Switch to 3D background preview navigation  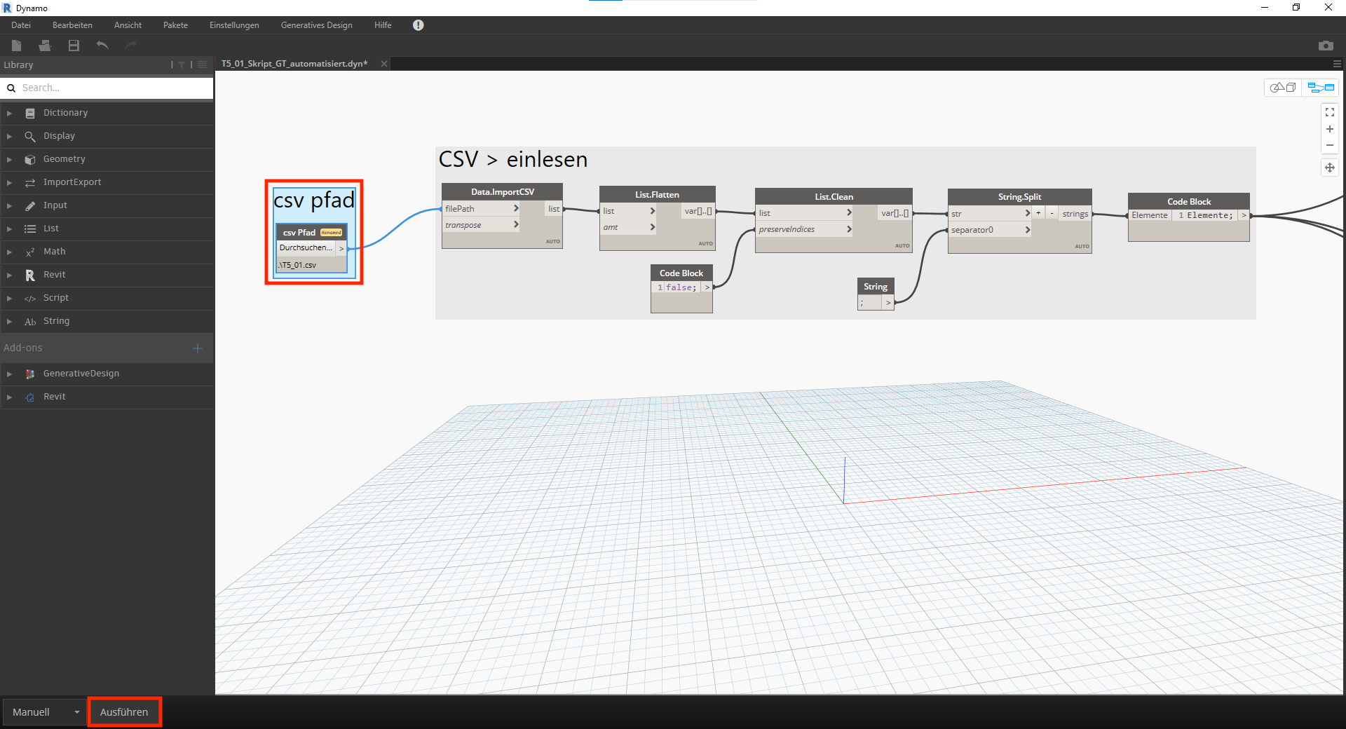click(x=1283, y=88)
